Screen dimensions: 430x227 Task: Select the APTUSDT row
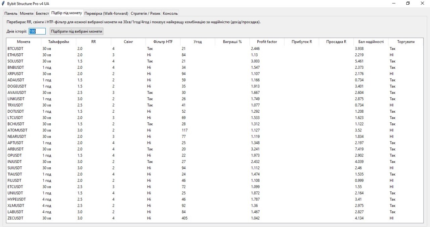pyautogui.click(x=215, y=143)
